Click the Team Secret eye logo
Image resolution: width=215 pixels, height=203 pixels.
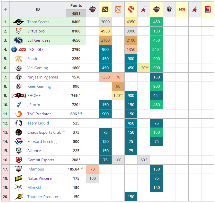pyautogui.click(x=19, y=22)
